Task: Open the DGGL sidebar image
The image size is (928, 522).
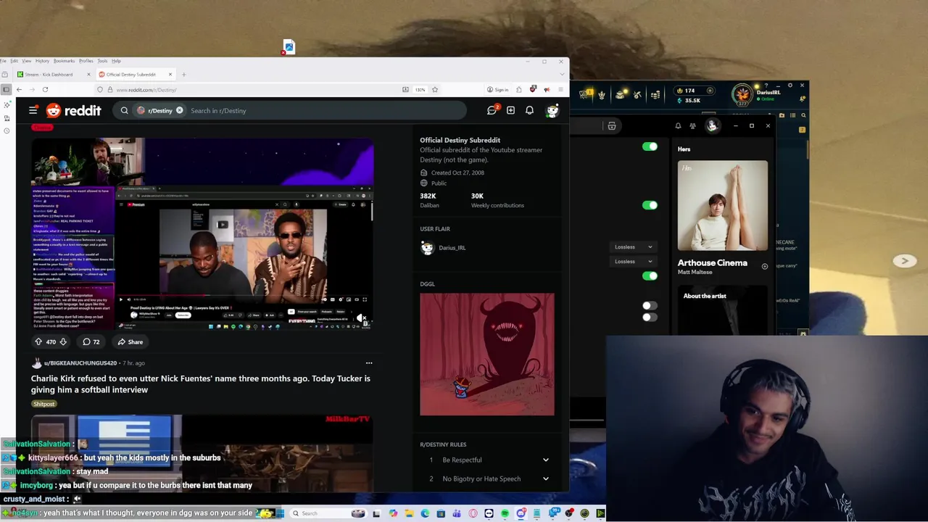Action: pyautogui.click(x=487, y=355)
